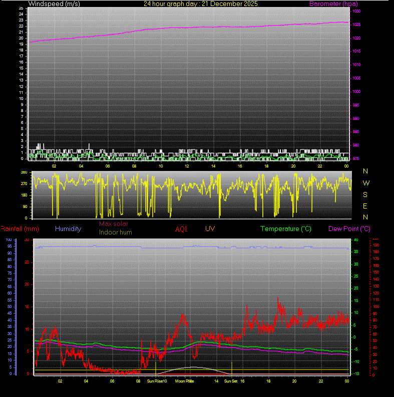Click the 'Windspeed (m/s)' axis title

54,4
